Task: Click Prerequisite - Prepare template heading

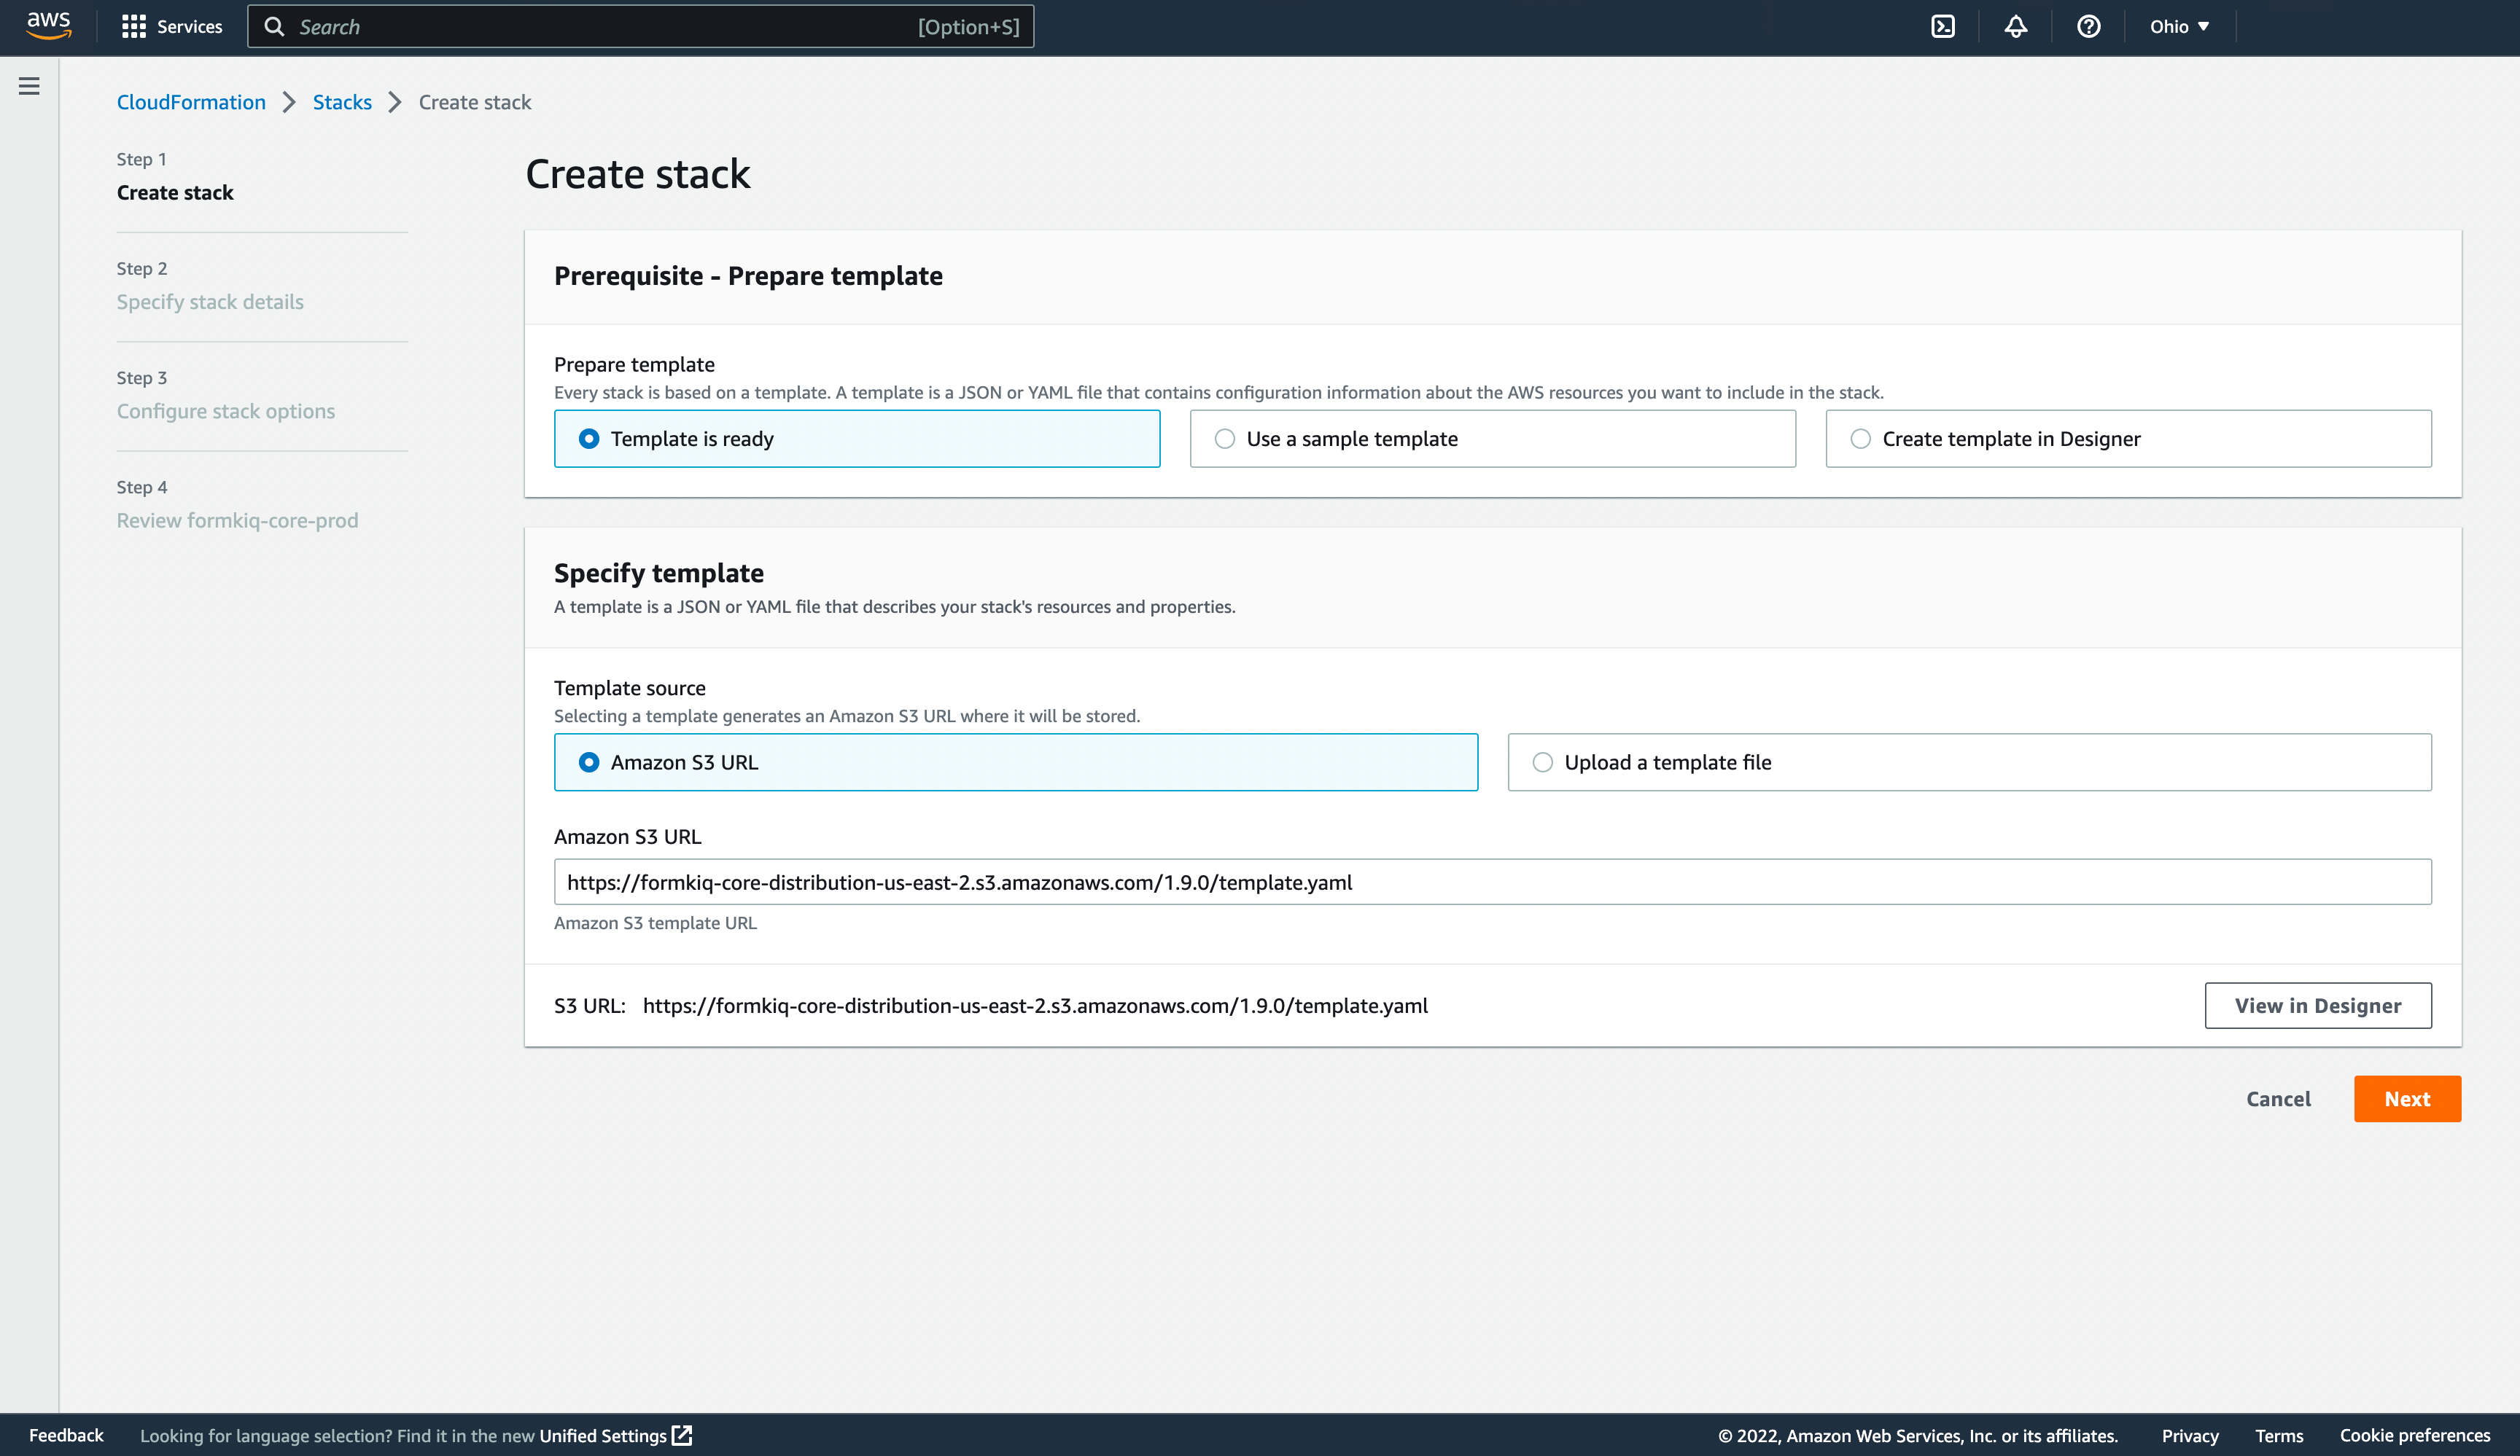Action: point(748,275)
